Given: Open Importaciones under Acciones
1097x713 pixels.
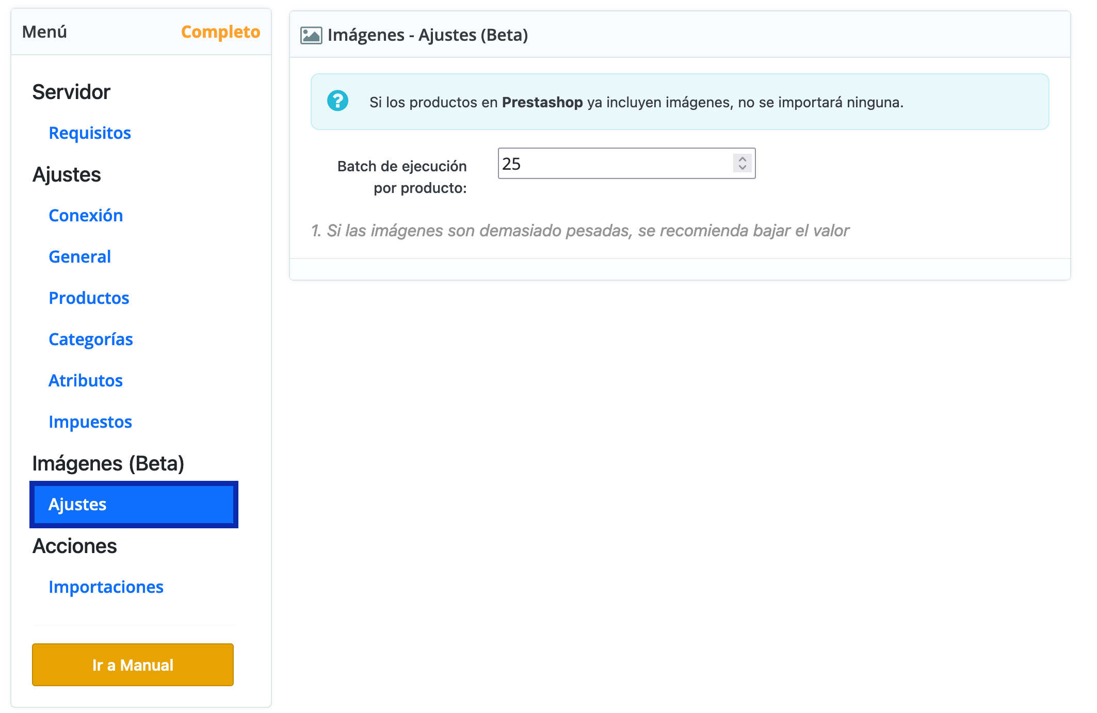Looking at the screenshot, I should (106, 587).
